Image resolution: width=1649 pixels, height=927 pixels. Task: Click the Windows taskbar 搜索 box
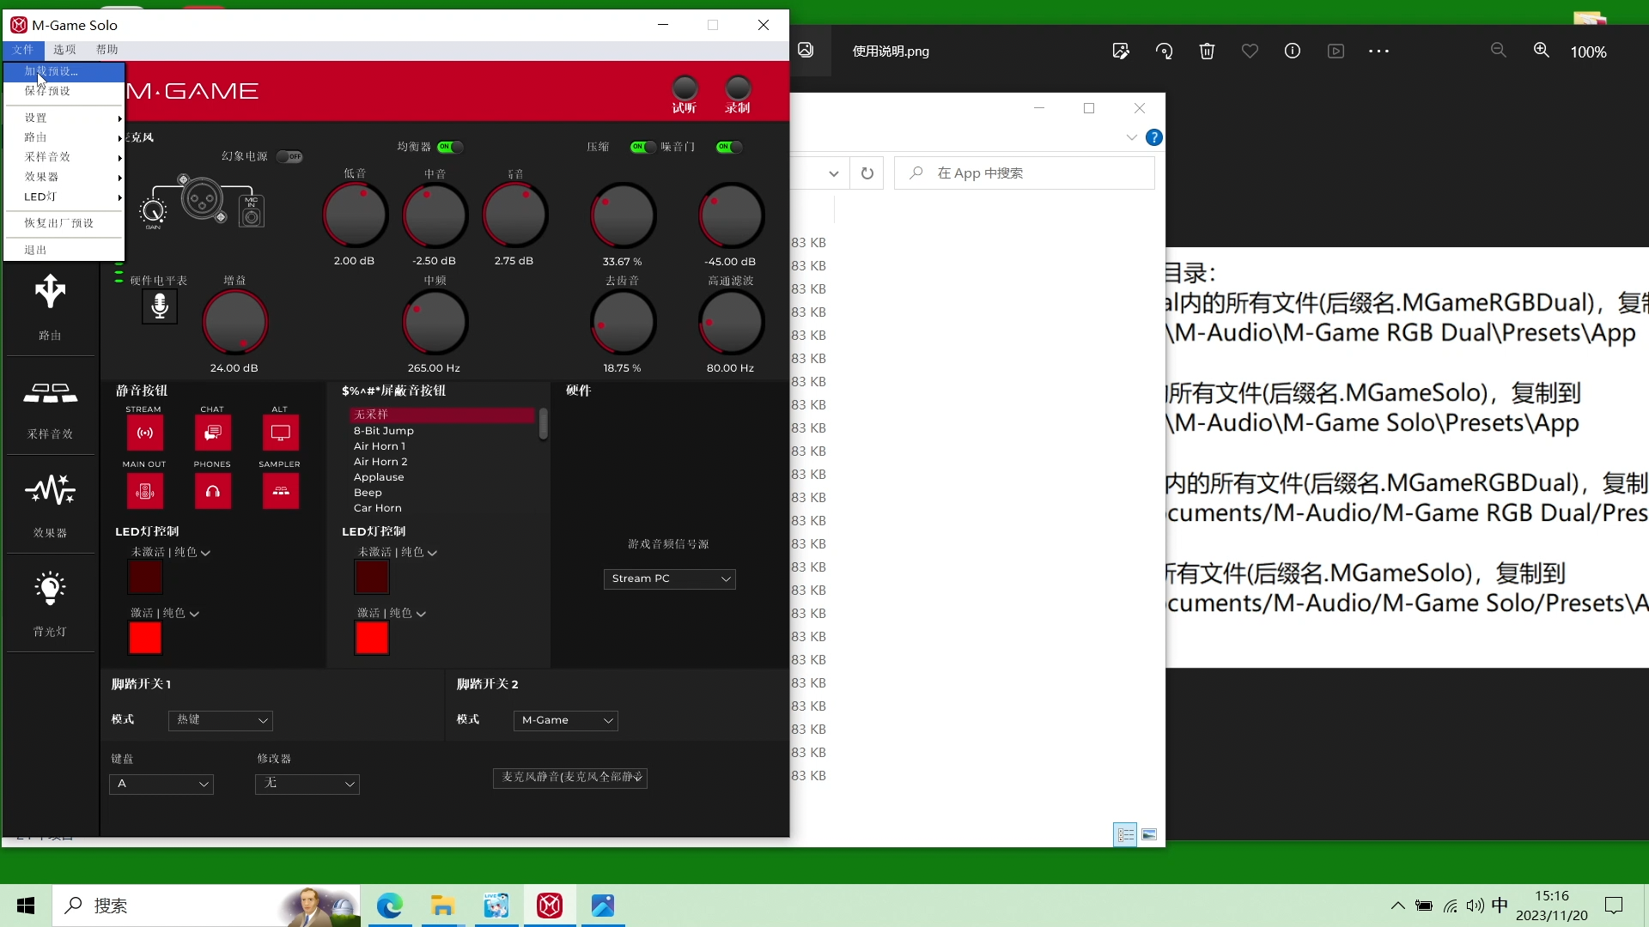click(206, 906)
